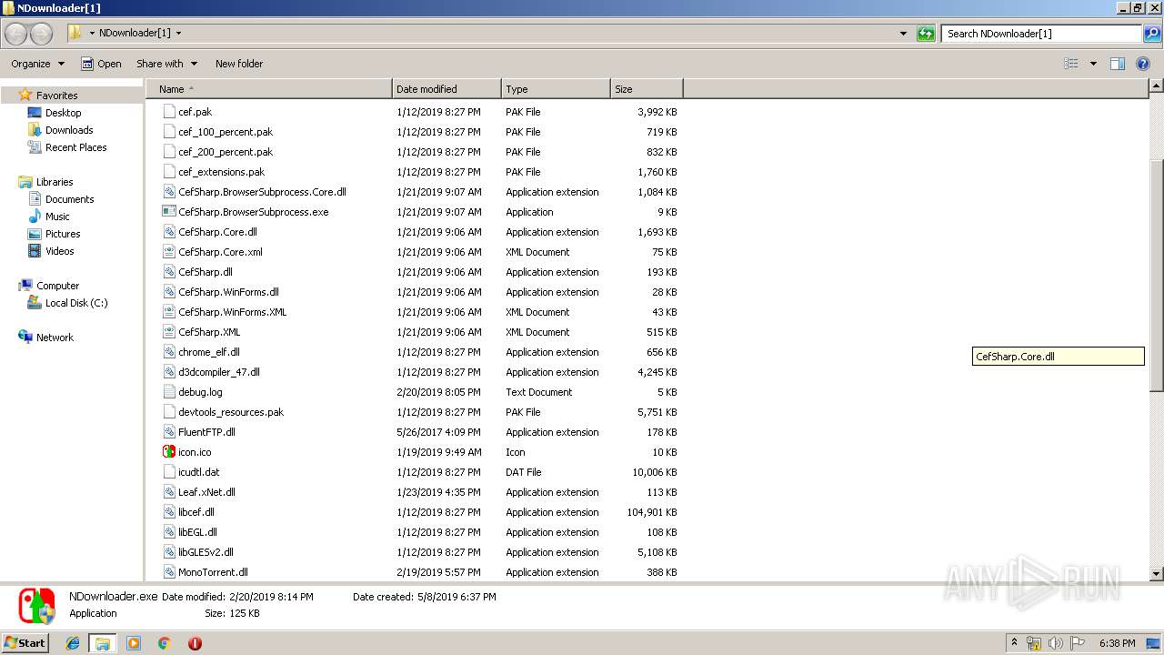The width and height of the screenshot is (1164, 655).
Task: Select the file libEGL.dll
Action: click(197, 532)
